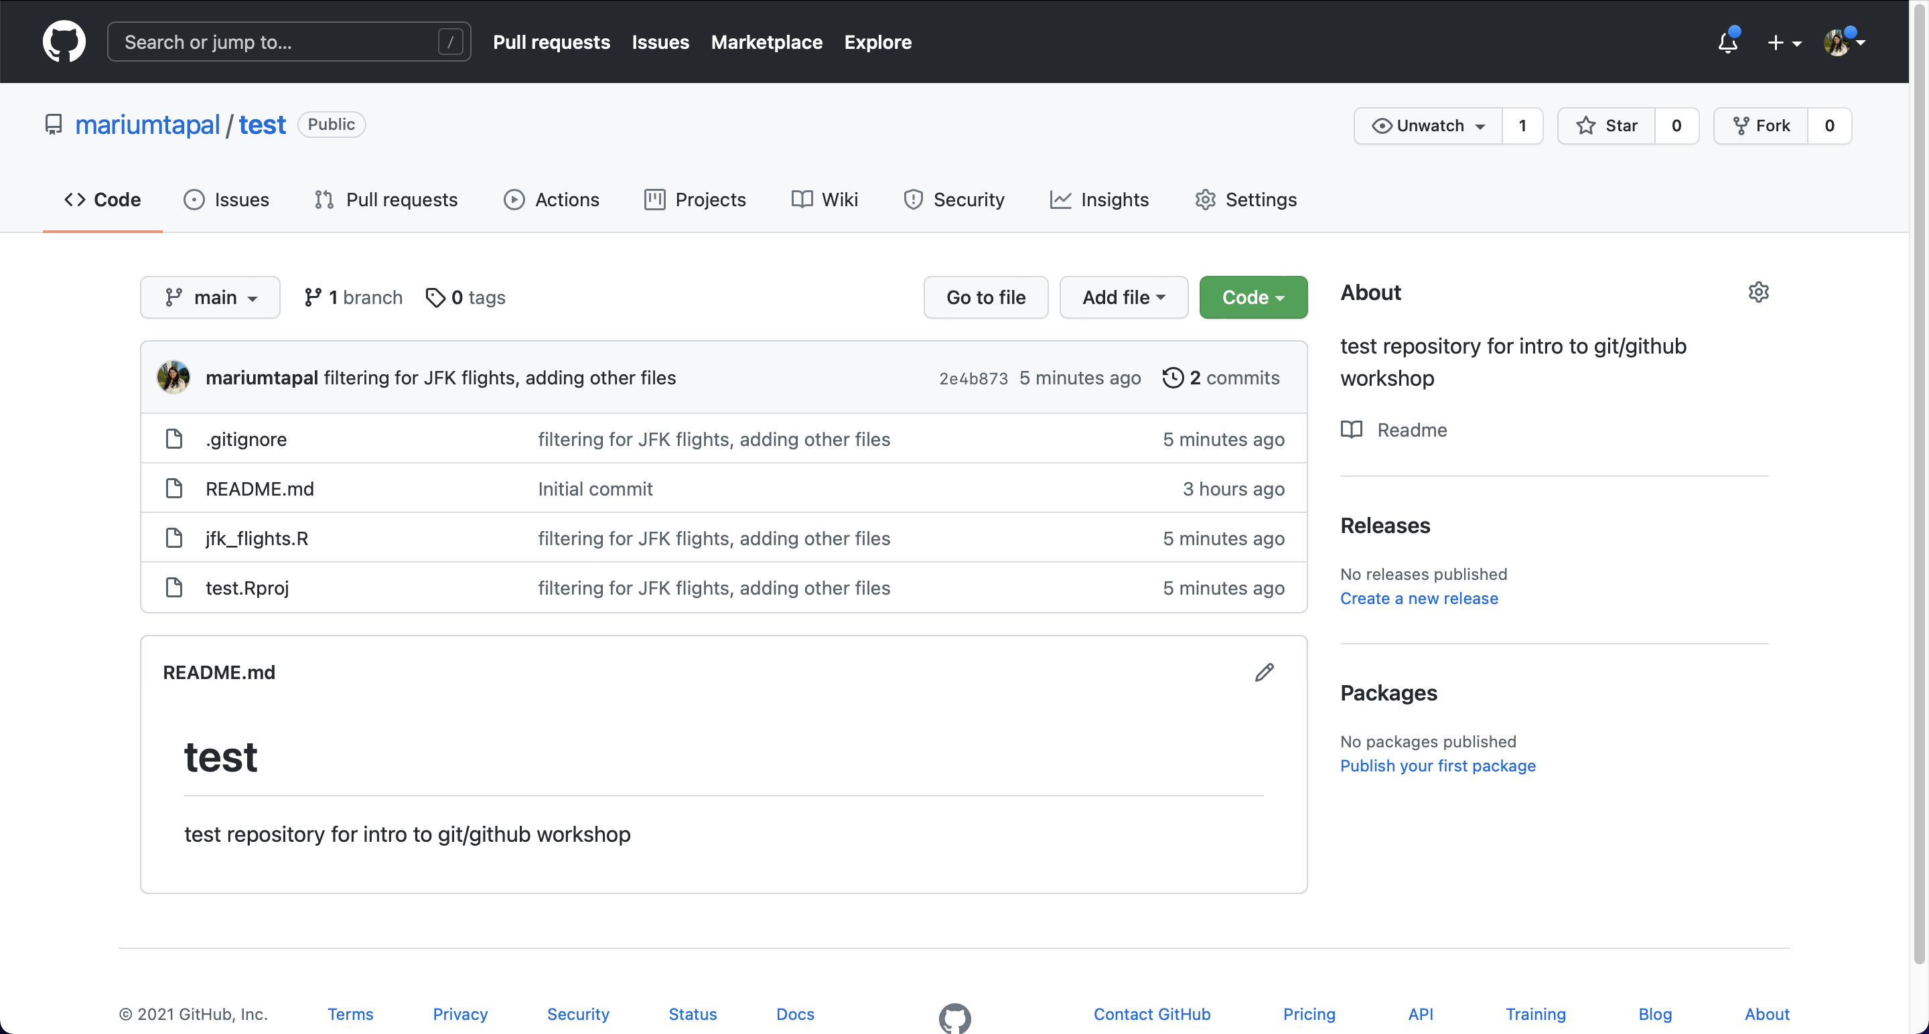Click the test.Rproj file icon
Screen dimensions: 1929x1034
(173, 587)
